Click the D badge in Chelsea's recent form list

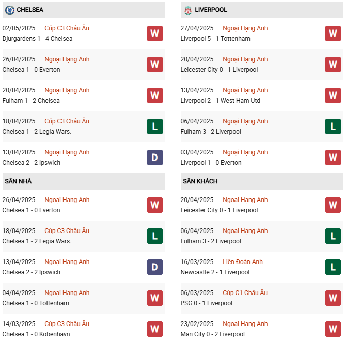tap(155, 158)
